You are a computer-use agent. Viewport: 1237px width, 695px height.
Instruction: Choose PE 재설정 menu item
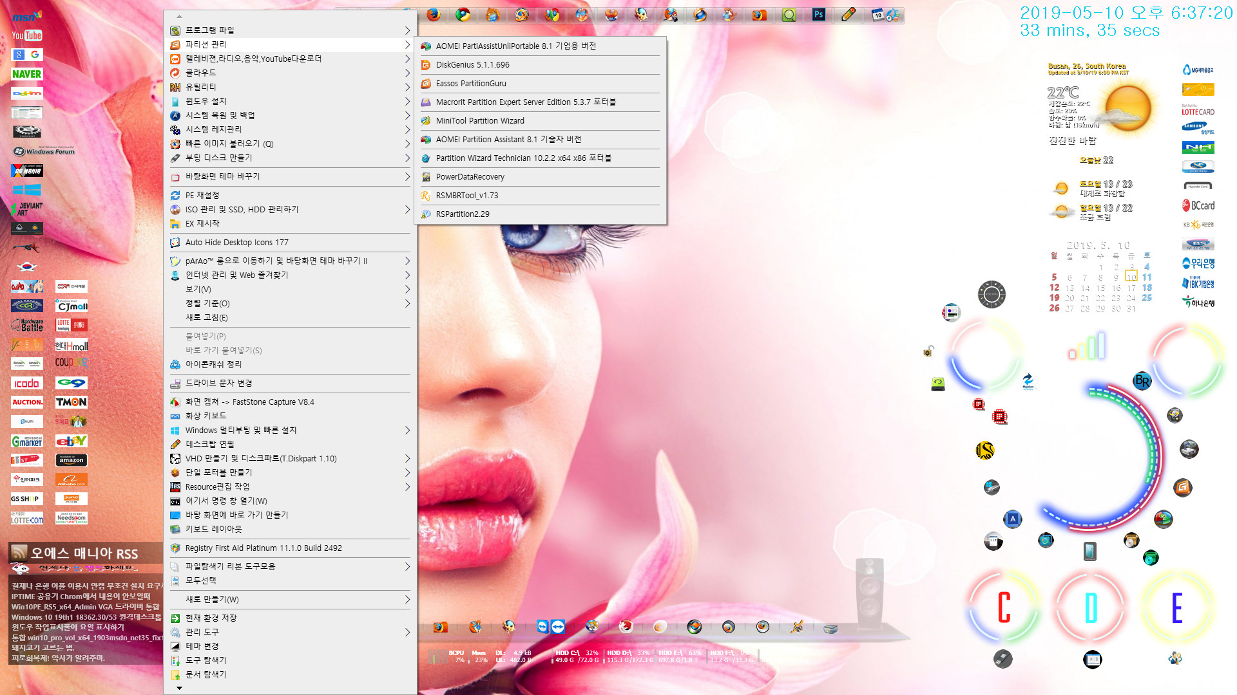290,195
